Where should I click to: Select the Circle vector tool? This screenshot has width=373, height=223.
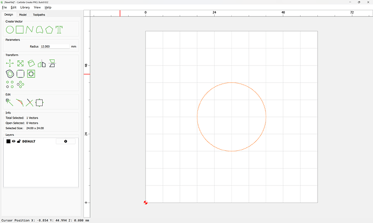coord(10,29)
